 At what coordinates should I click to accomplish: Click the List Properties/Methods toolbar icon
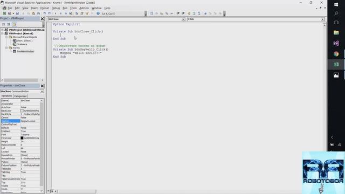(151, 13)
